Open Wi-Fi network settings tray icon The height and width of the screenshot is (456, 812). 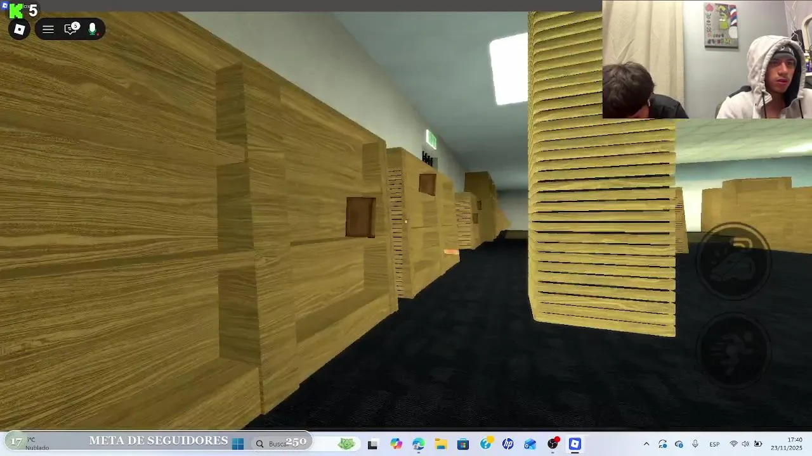point(734,444)
